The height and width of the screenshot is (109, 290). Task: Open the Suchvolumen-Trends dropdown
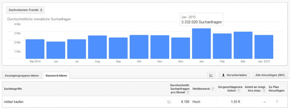[x=25, y=10]
